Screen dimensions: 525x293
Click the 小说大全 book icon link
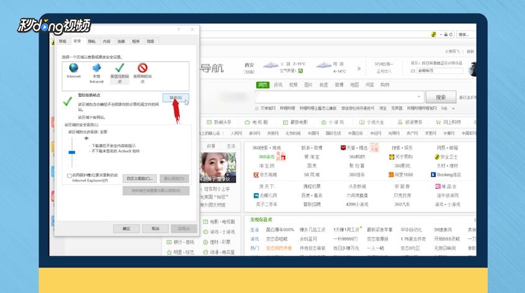pos(372,122)
